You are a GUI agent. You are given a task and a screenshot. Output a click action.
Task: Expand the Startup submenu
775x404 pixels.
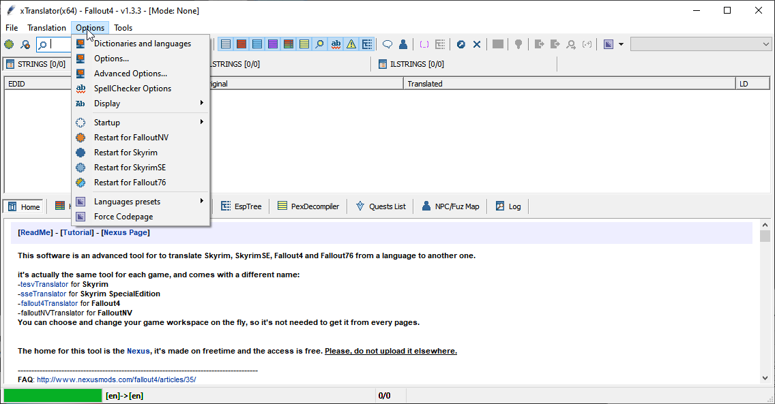click(141, 123)
